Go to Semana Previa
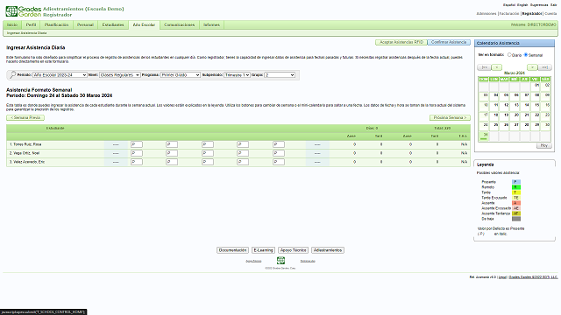The image size is (561, 315). 25,117
